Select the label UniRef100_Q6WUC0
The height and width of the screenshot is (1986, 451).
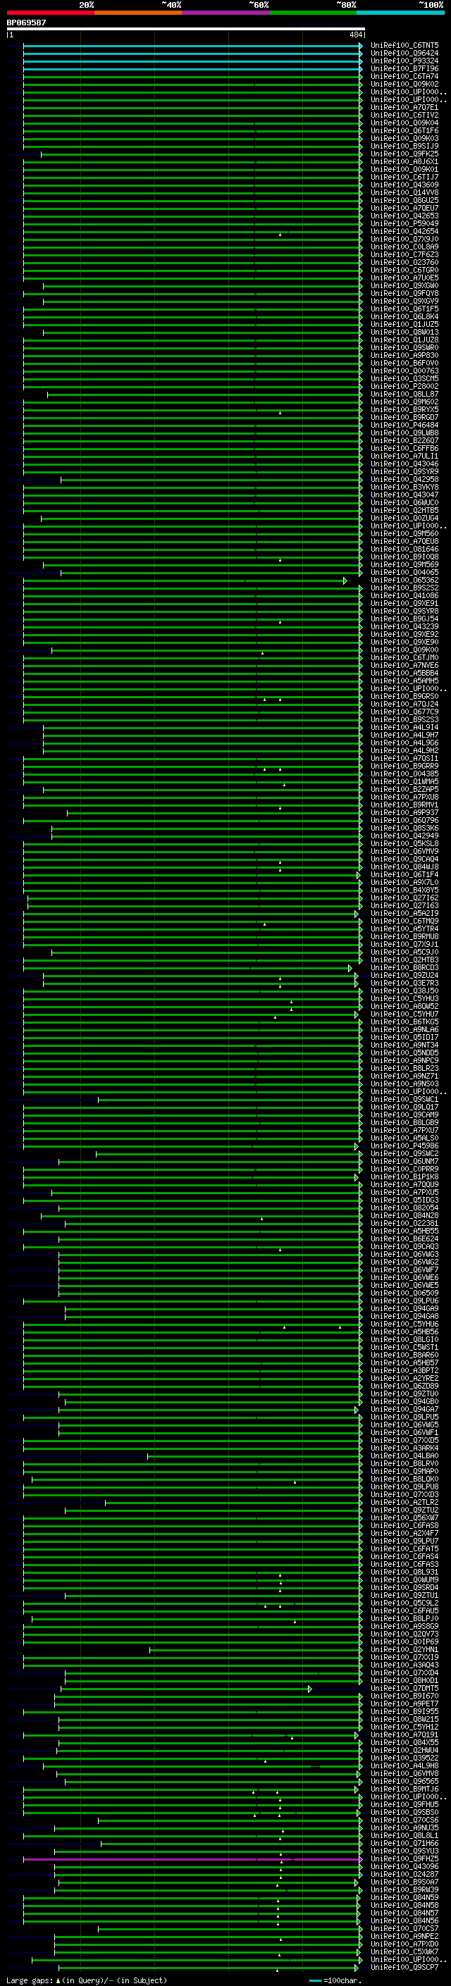pos(404,503)
